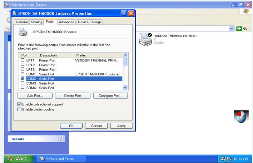253x163 pixels.
Task: Click the EPSON Properties title bar printer icon
Action: click(14, 13)
